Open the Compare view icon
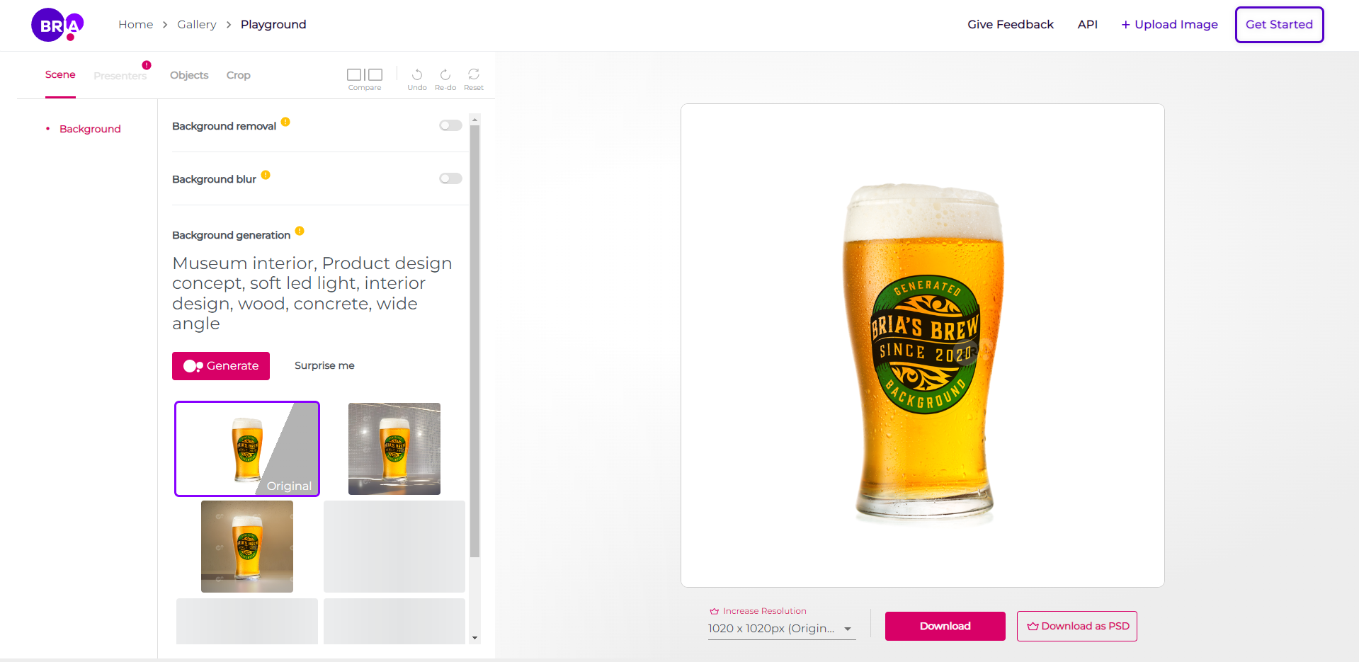Screen dimensions: 1359x662 point(365,75)
